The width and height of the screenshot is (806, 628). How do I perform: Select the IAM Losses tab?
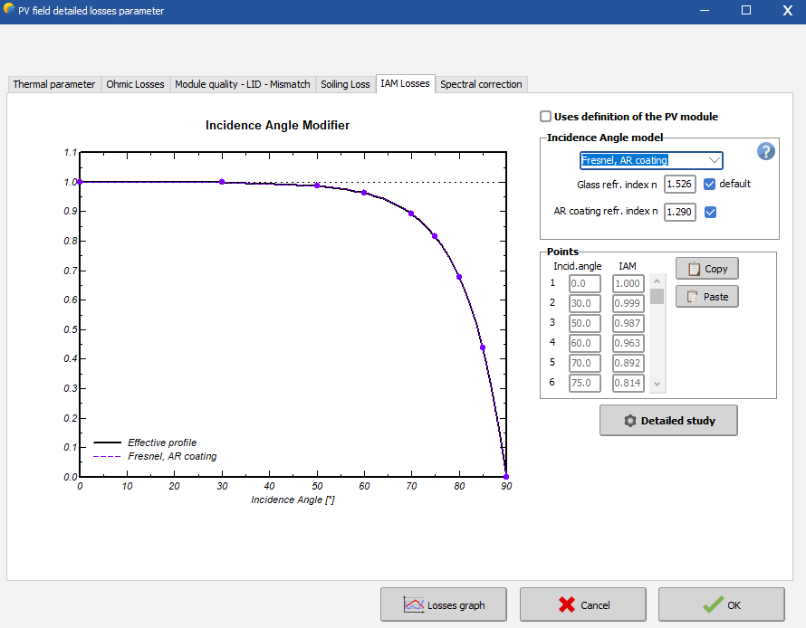click(405, 83)
